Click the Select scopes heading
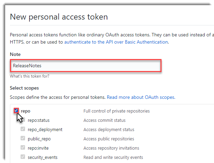Viewport: 214px width, 163px height. 24,88
